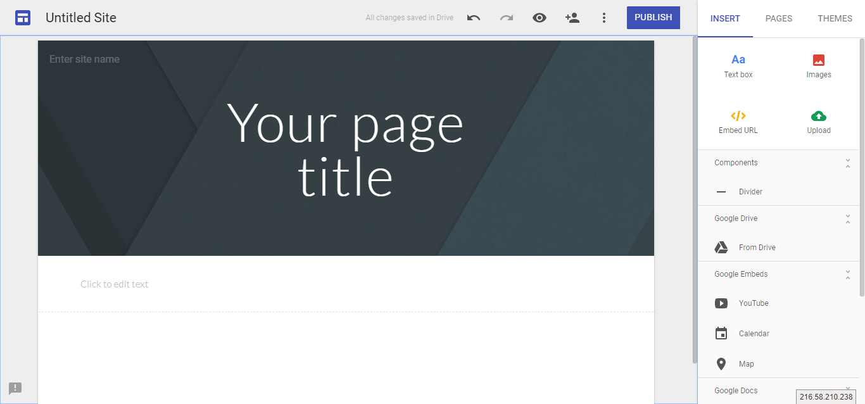Switch to the THEMES tab
The image size is (865, 404).
[835, 18]
